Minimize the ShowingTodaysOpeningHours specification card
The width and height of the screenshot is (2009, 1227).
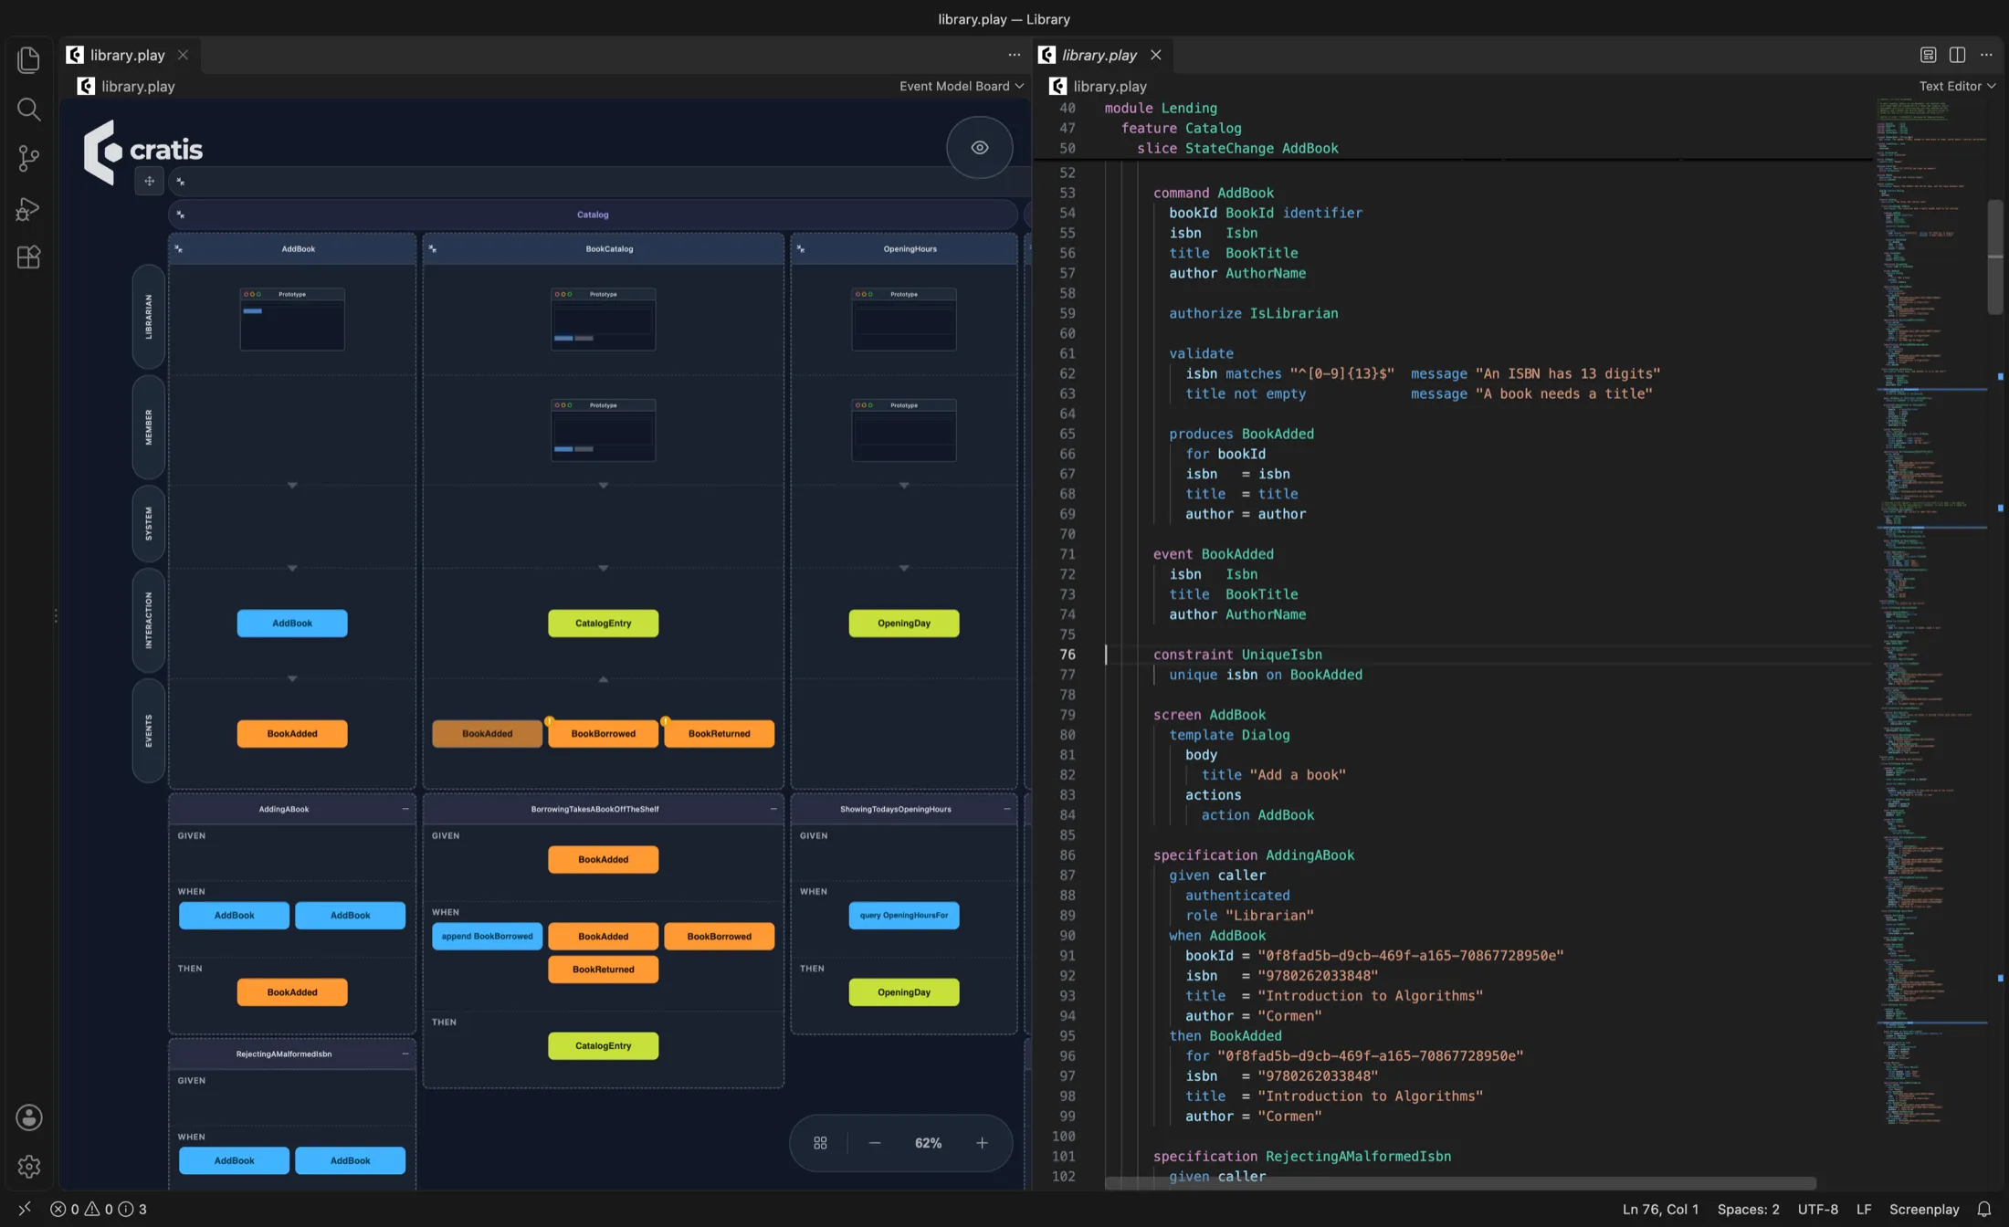[x=1006, y=809]
